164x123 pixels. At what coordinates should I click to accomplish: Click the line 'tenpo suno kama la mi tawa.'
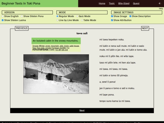click(x=115, y=101)
